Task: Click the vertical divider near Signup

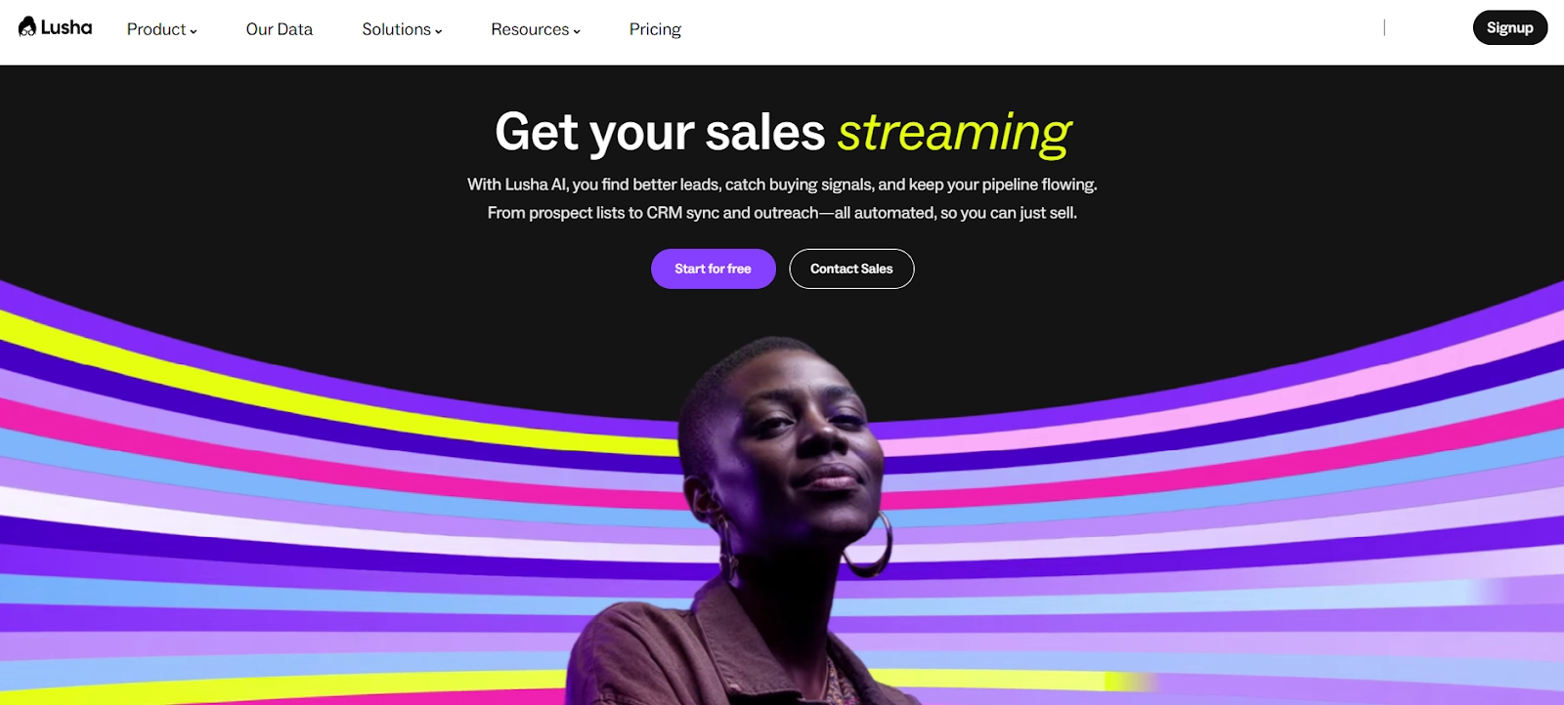Action: [1384, 27]
